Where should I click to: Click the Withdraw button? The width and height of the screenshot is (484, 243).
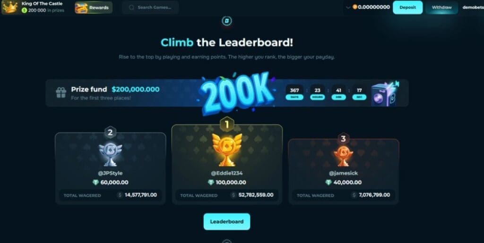(442, 8)
